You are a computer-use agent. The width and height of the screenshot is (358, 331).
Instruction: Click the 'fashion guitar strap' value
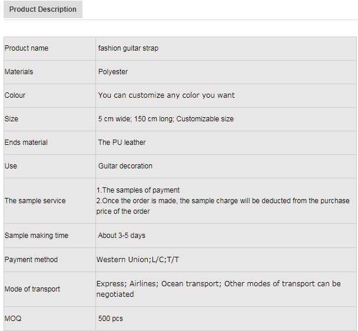pos(128,48)
